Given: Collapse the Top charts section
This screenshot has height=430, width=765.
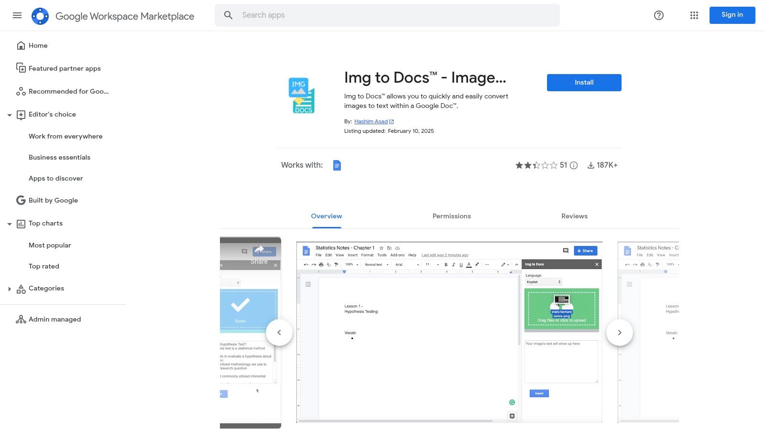Looking at the screenshot, I should pos(10,223).
